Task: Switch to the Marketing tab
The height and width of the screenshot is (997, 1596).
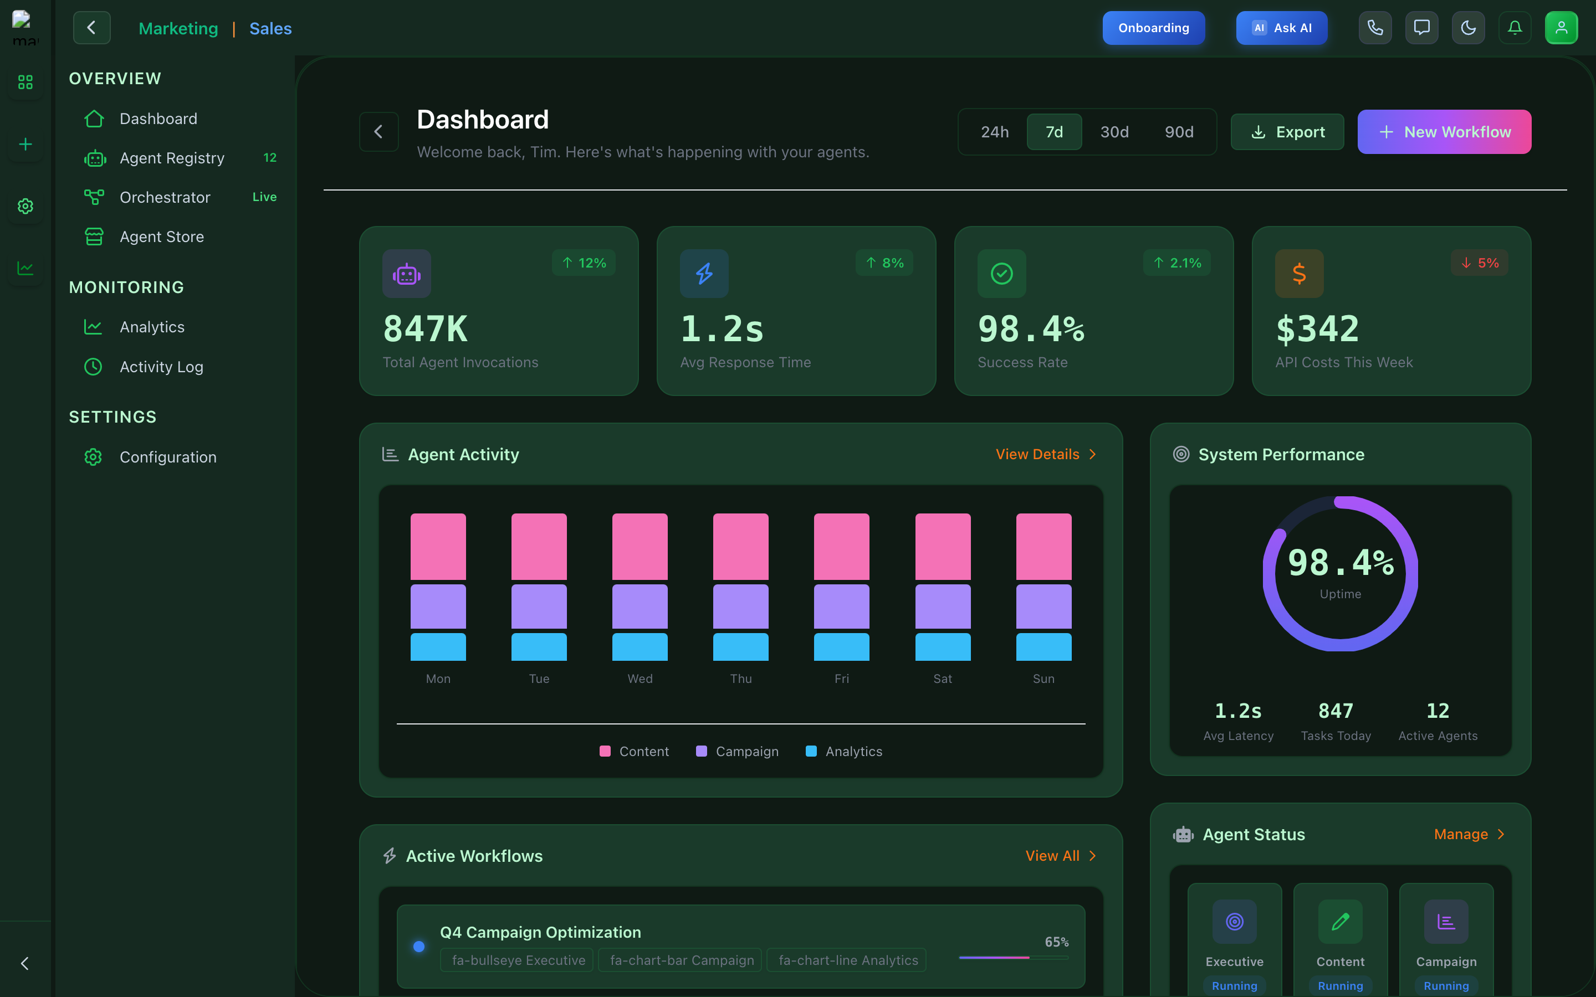Action: tap(178, 28)
